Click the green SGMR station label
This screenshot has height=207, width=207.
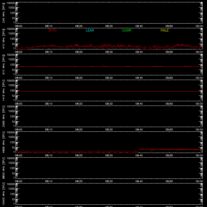[127, 30]
